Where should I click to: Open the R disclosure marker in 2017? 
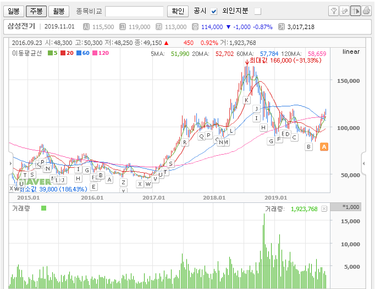[x=185, y=143]
